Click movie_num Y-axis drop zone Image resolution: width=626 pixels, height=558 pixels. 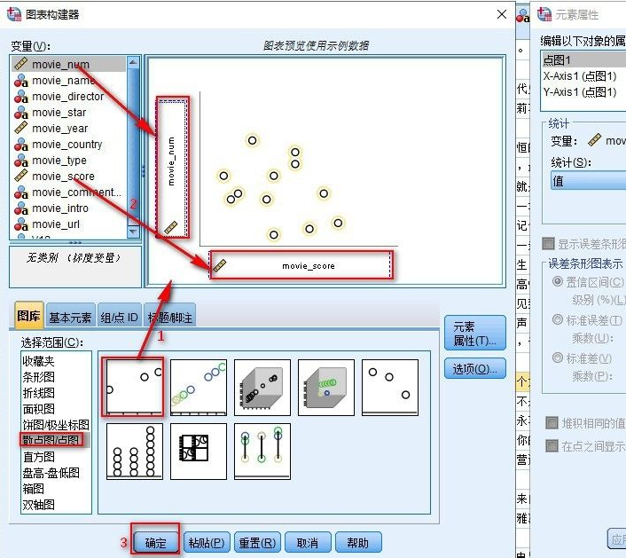point(173,167)
